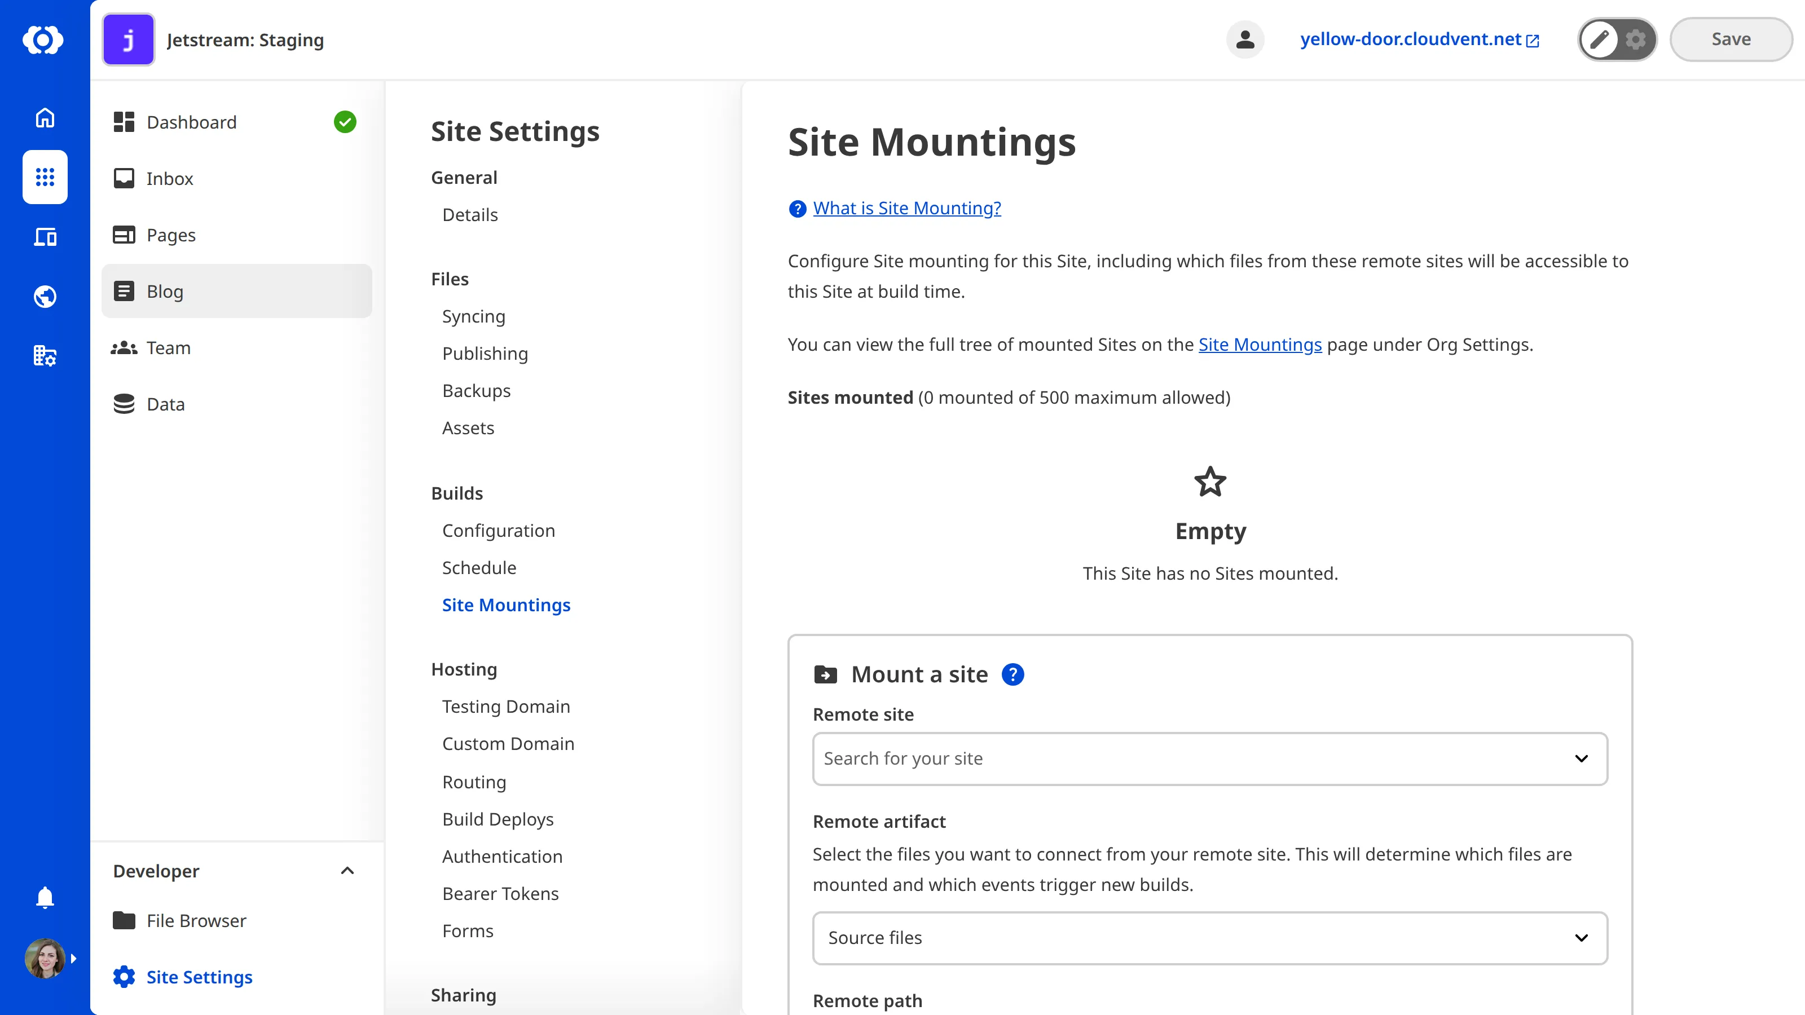The height and width of the screenshot is (1015, 1805).
Task: Click the profile icon in the top bar
Action: coord(1245,39)
